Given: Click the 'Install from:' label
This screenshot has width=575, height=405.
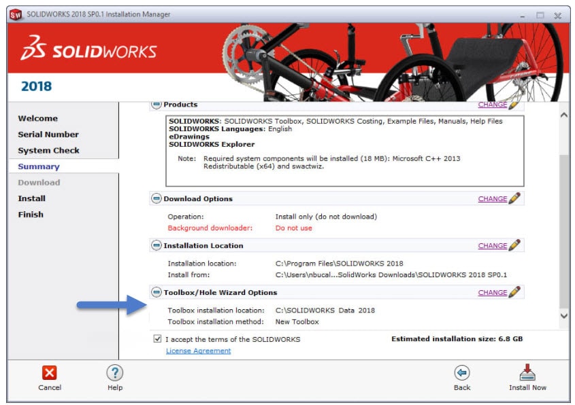Looking at the screenshot, I should 188,275.
